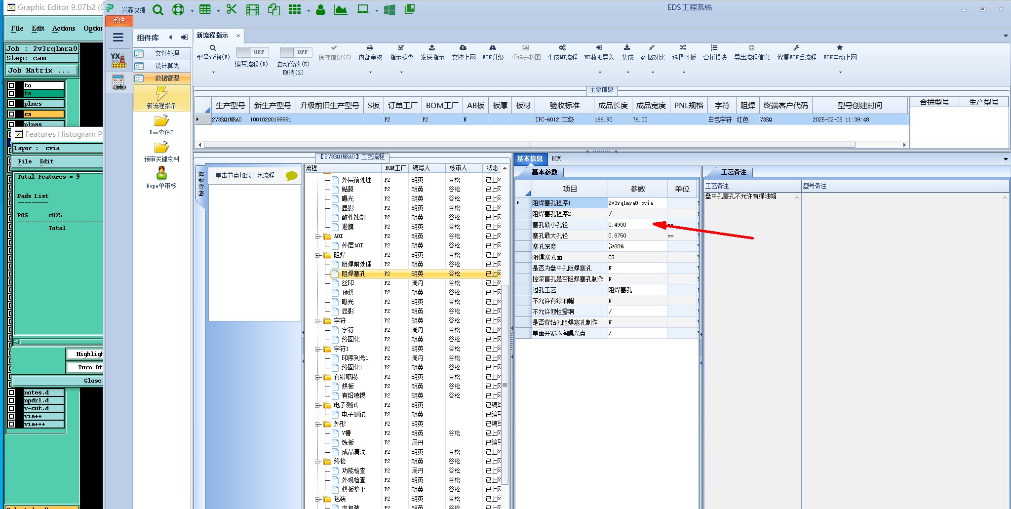The height and width of the screenshot is (509, 1011).
Task: Select the 文件处理 sidebar category
Action: (x=162, y=53)
